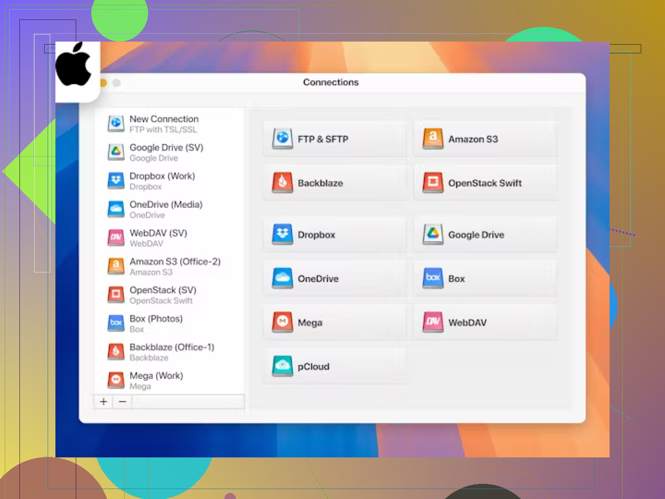Image resolution: width=665 pixels, height=499 pixels.
Task: Click the "WebDAV" label in connection grid
Action: (x=468, y=323)
